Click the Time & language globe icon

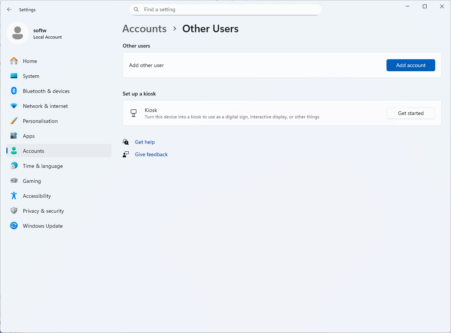click(x=14, y=166)
